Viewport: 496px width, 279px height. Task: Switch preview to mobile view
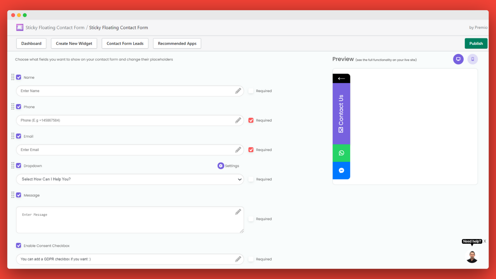(x=472, y=59)
